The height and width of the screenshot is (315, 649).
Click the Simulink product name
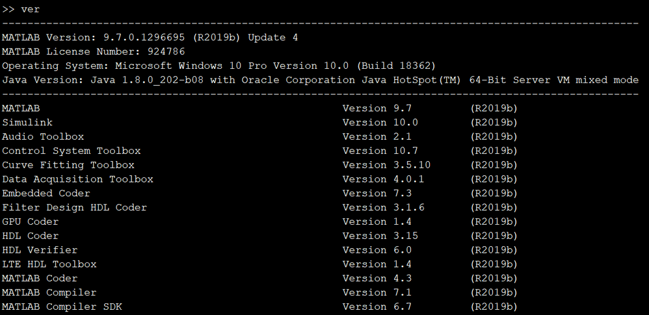(x=27, y=123)
